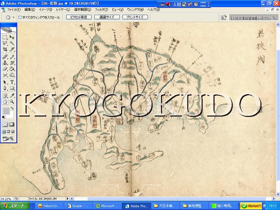Jump to ImageReady from the toolbox
Viewport: 280px width, 210px height.
8,138
